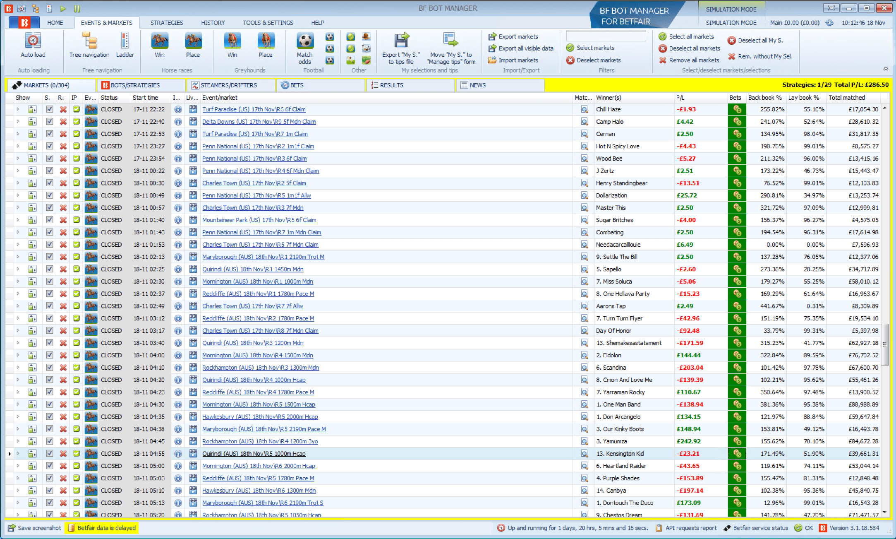Expand the Redcliffe R4 1780m row
896x539 pixels.
click(18, 392)
